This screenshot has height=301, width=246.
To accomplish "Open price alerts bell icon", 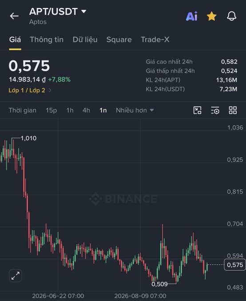I will point(232,16).
